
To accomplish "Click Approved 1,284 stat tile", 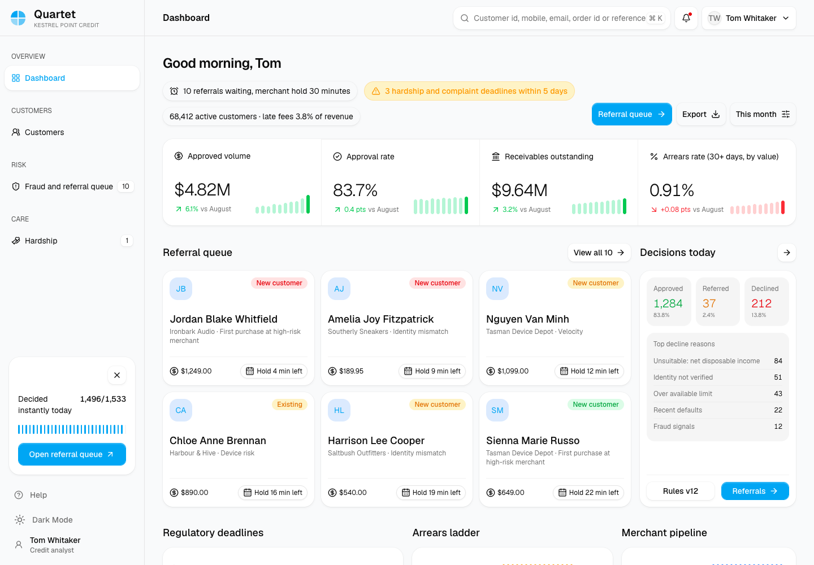I will point(669,302).
